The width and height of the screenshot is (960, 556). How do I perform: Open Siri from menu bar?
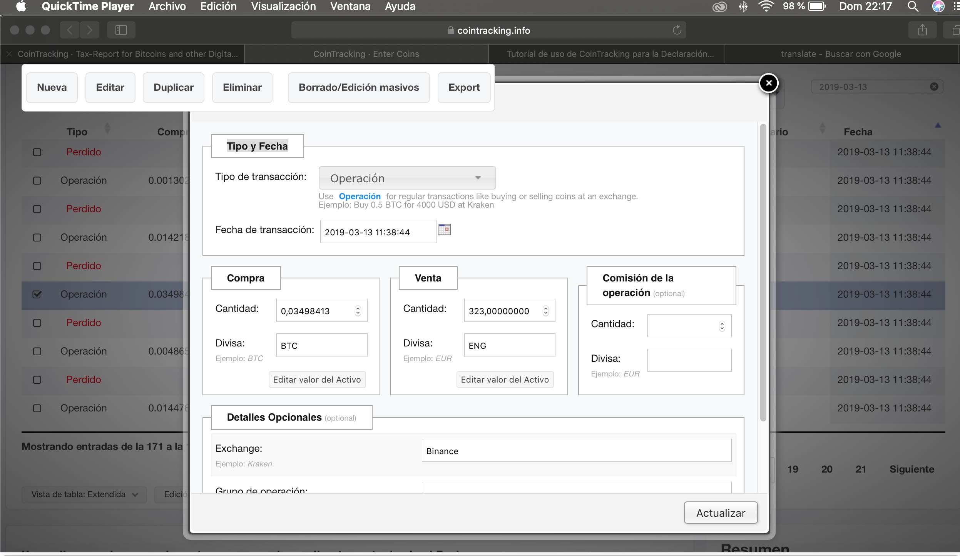(938, 7)
